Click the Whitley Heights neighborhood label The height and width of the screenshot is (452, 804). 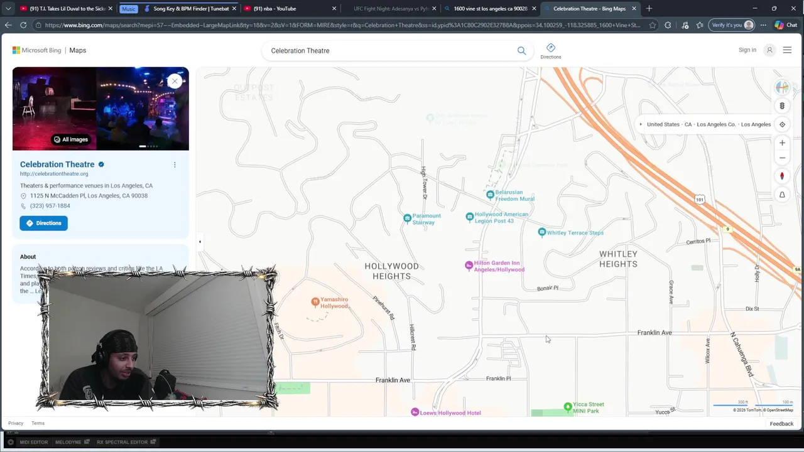[618, 259]
